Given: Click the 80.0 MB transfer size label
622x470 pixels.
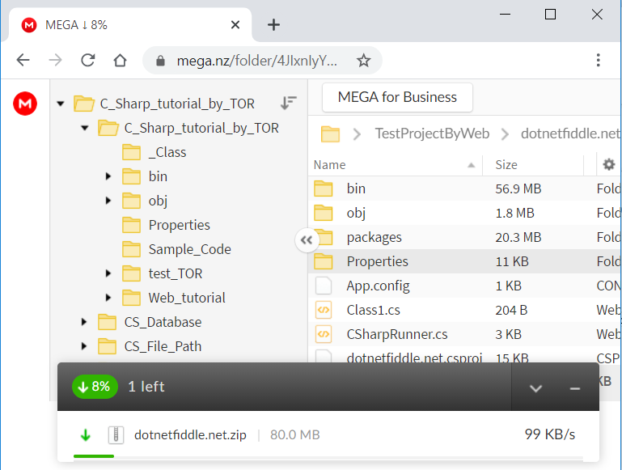Looking at the screenshot, I should (x=294, y=434).
